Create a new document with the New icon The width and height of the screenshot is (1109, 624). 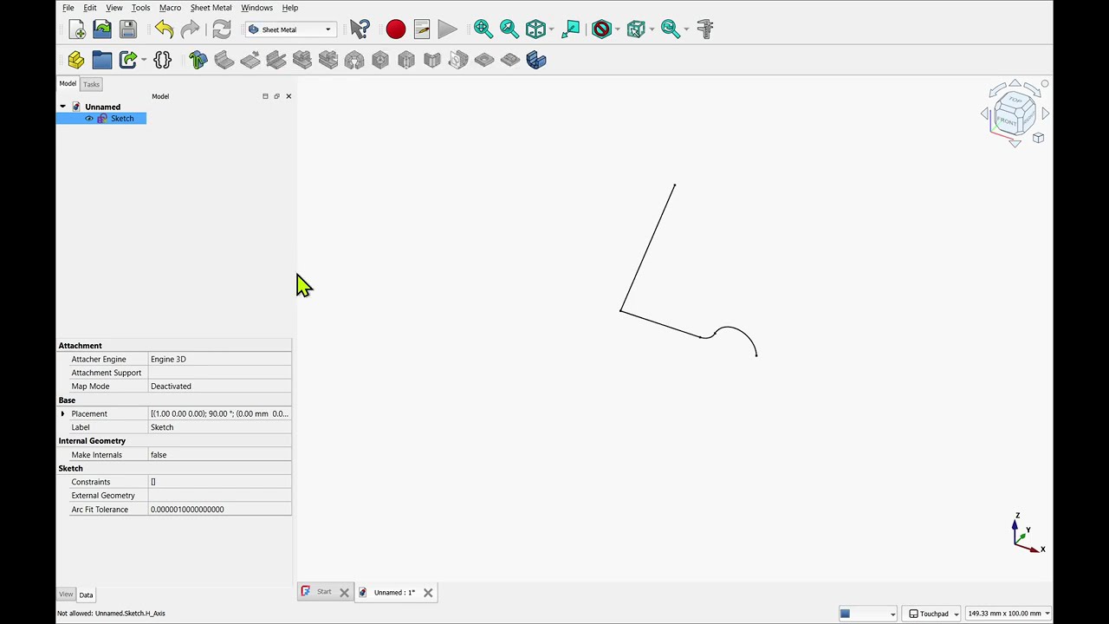coord(76,29)
